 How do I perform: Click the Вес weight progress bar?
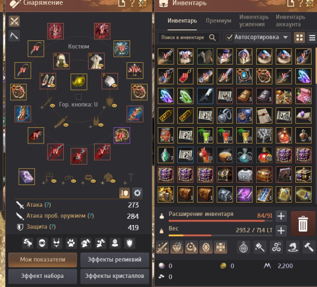(221, 235)
